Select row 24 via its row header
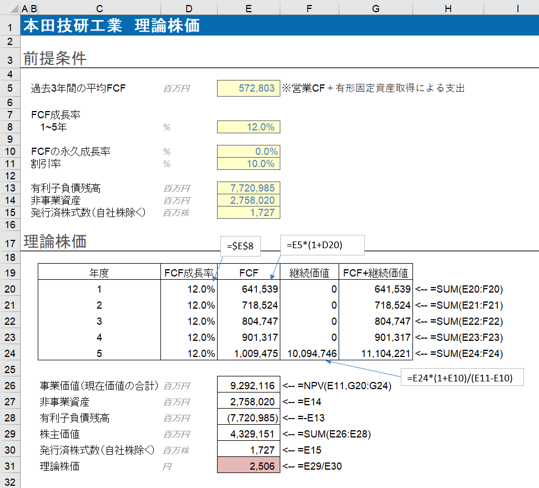The width and height of the screenshot is (539, 488). [x=10, y=354]
